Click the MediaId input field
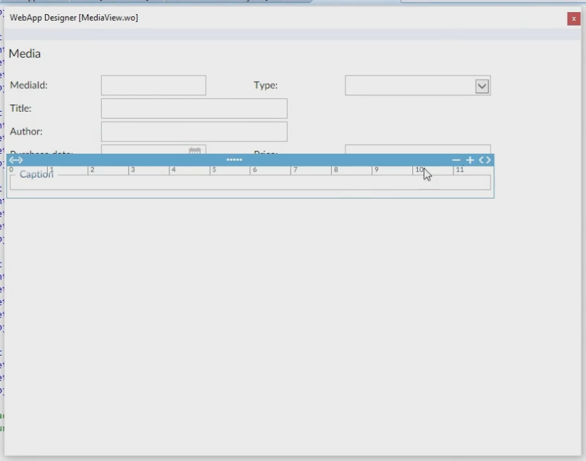This screenshot has height=461, width=586. (153, 85)
